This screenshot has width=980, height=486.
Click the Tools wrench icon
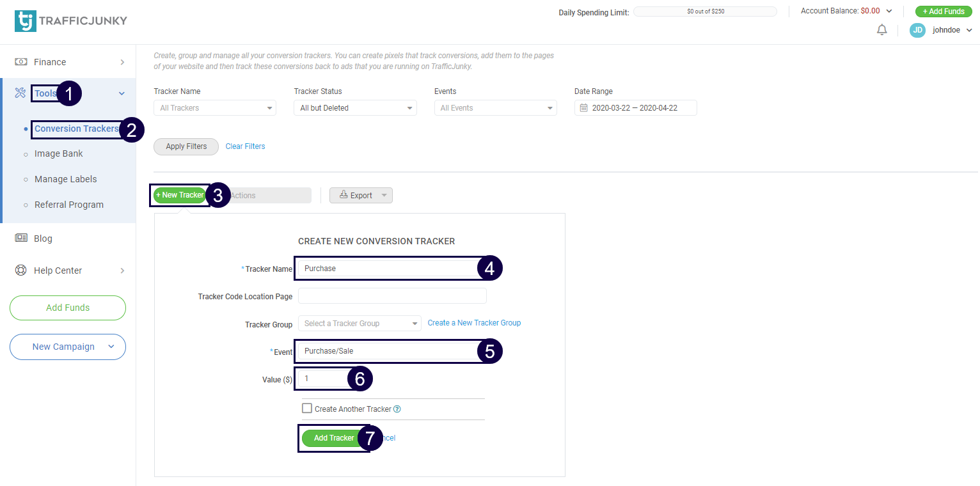20,93
